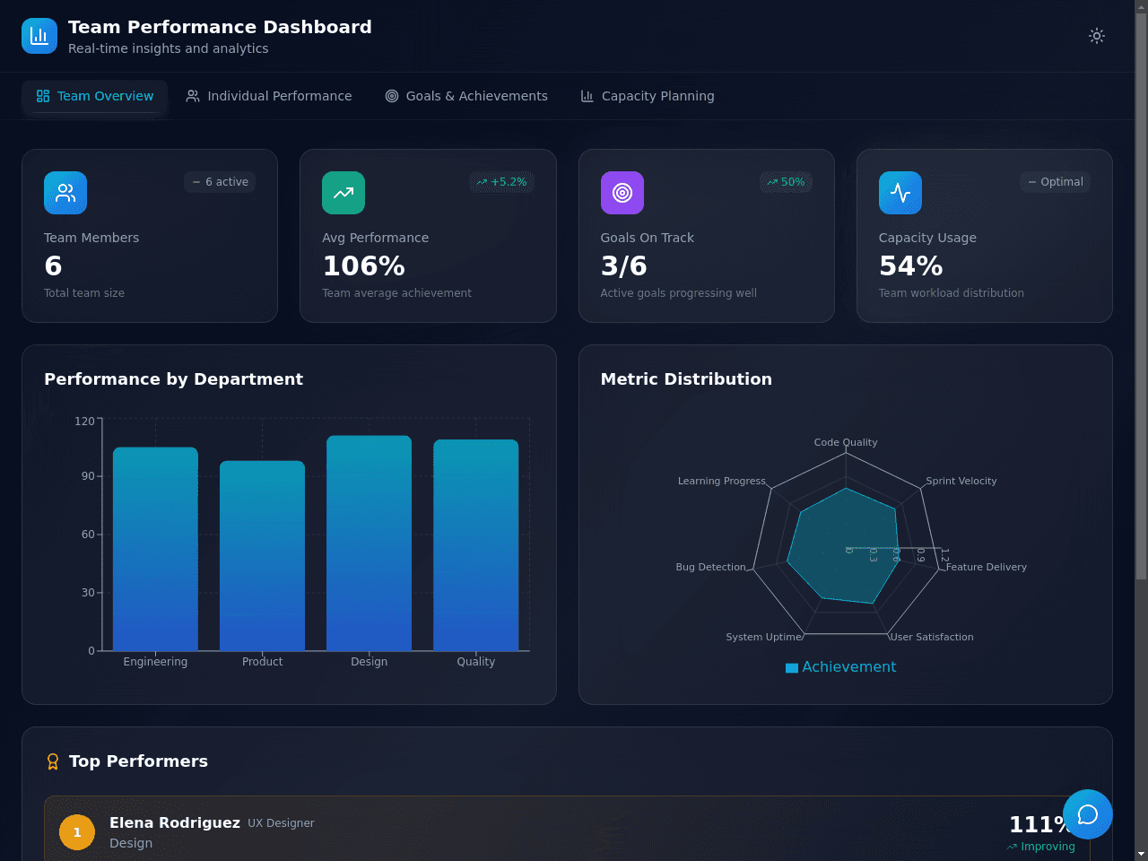Screen dimensions: 1148x861
Task: Click the Team Overview tab grid icon
Action: coord(43,96)
